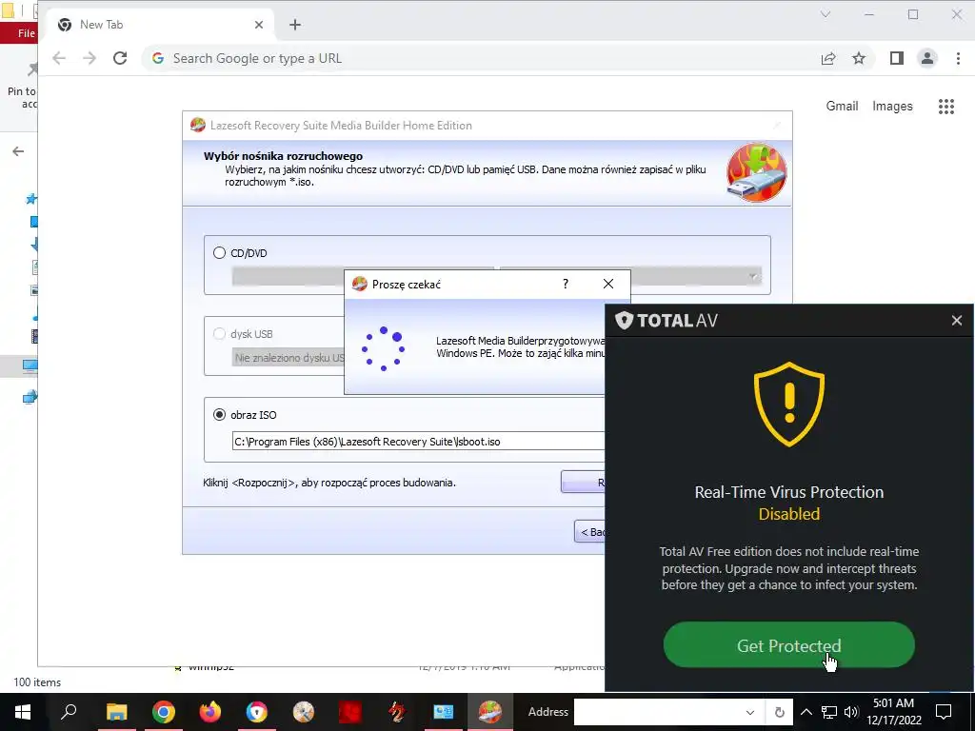Screen dimensions: 975x731
Task: Click the Back button in Lazesoft wizard
Action: coord(589,531)
